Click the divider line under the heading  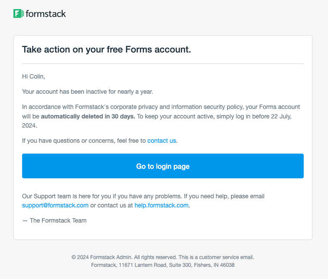click(x=162, y=64)
